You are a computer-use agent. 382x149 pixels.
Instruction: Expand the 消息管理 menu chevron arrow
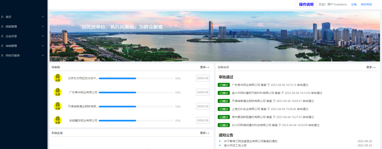click(43, 27)
